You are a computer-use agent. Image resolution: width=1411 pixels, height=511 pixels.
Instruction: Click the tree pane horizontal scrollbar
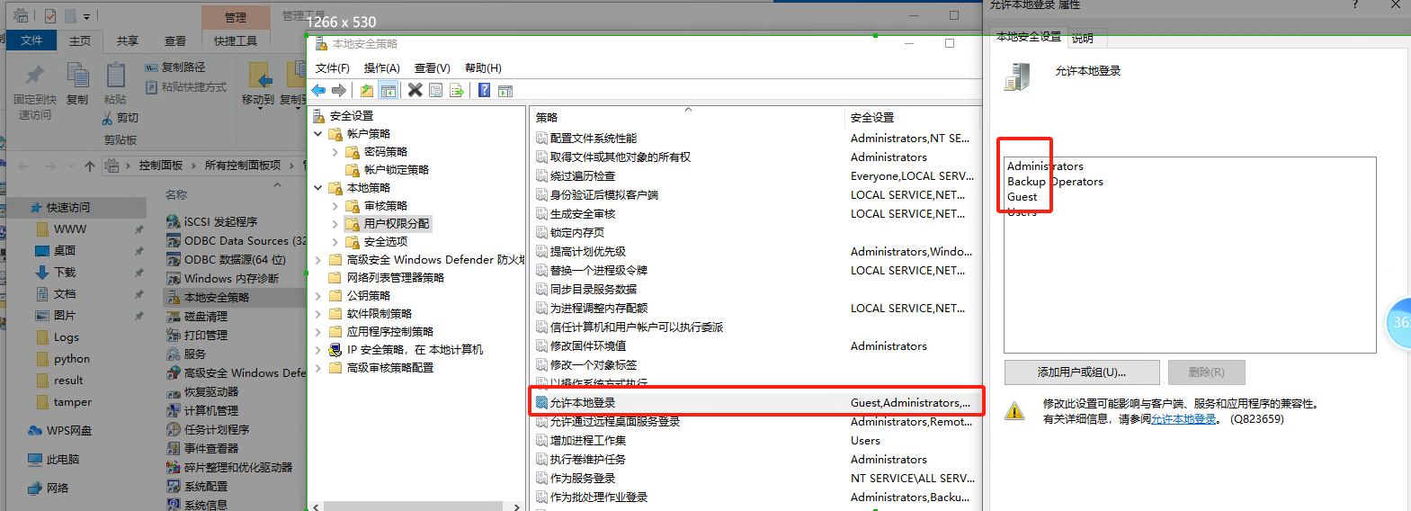point(414,507)
